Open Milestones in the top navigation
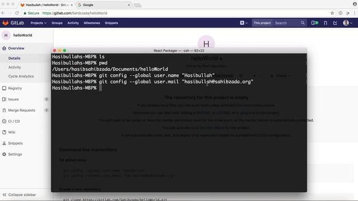This screenshot has height=201, width=358. 92,23
